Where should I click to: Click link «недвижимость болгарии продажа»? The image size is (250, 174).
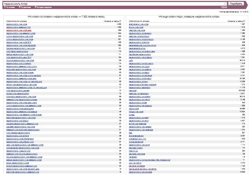(x=143, y=85)
